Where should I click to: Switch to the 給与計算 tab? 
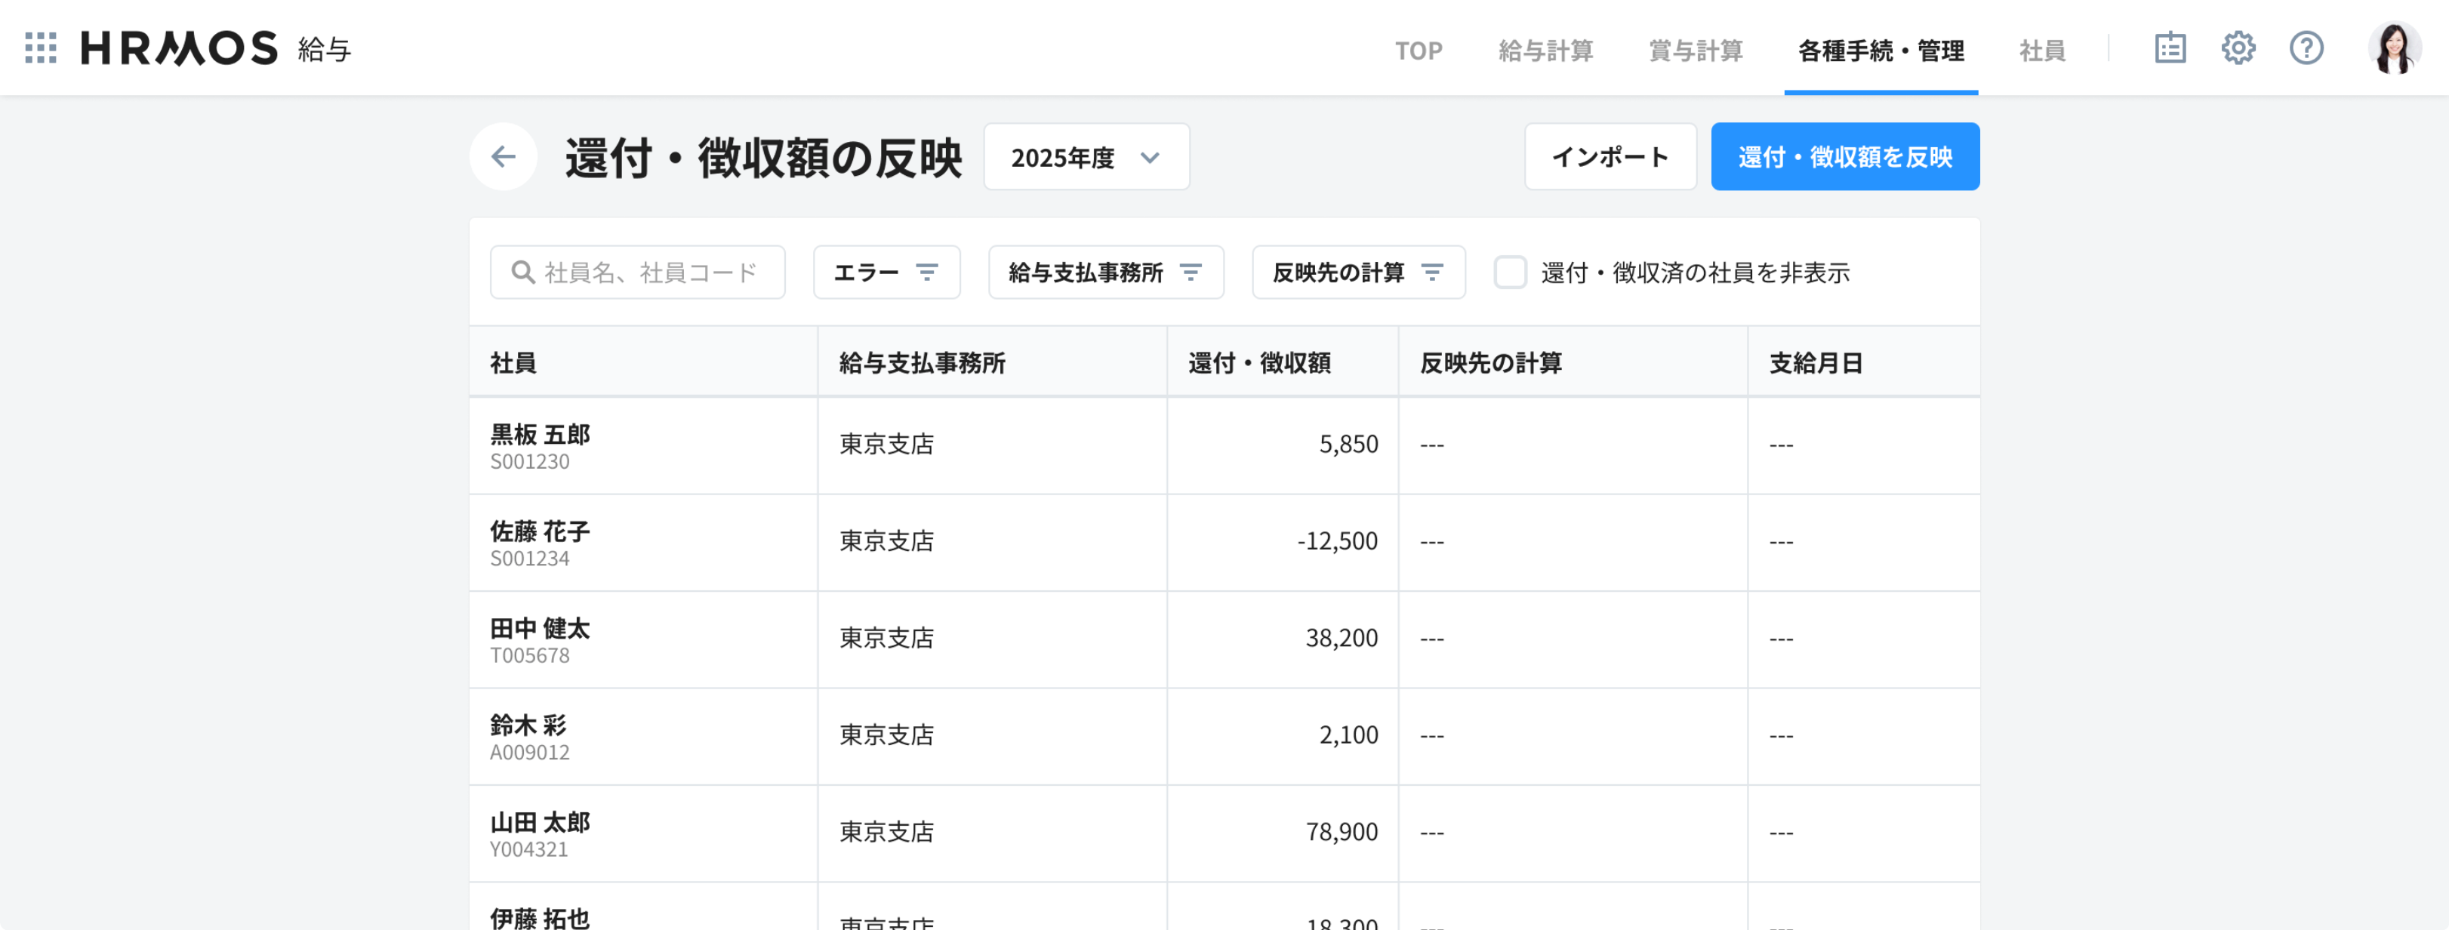1545,51
